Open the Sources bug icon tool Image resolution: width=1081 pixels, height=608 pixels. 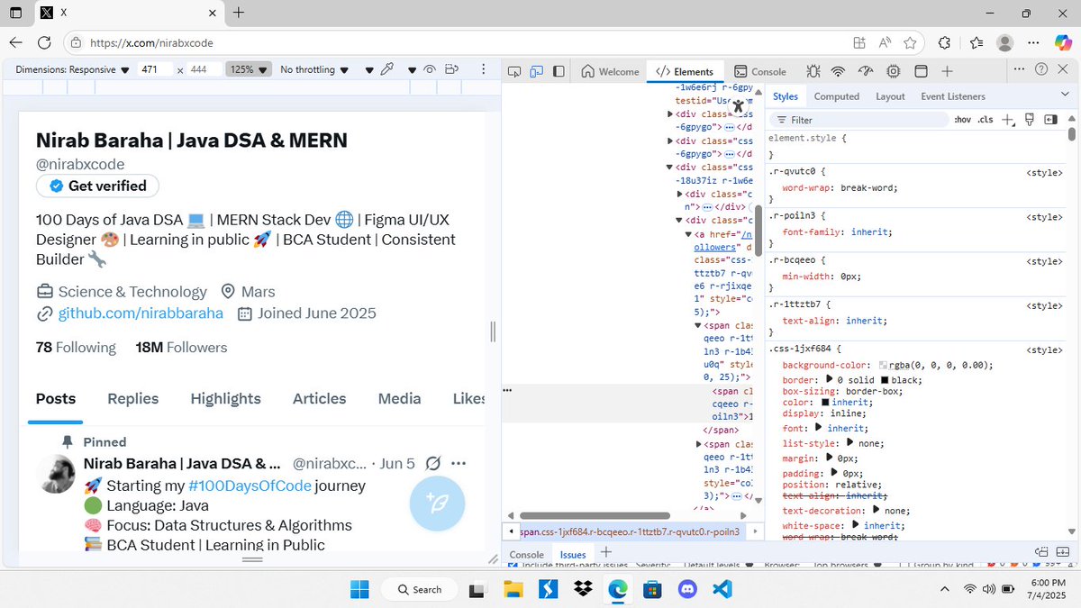click(x=813, y=71)
